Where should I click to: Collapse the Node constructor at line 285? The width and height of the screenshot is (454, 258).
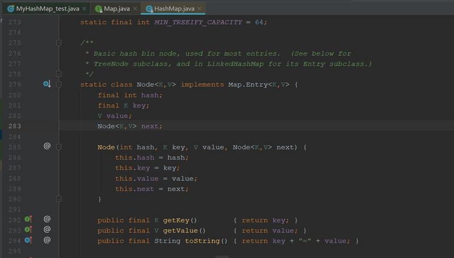tap(58, 147)
